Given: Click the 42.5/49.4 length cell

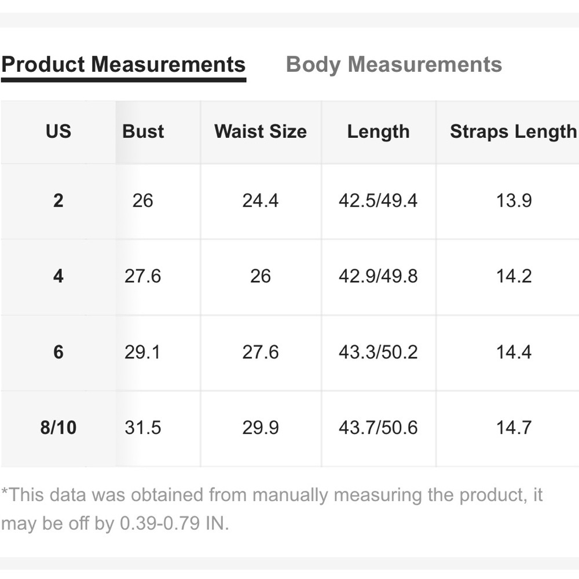Looking at the screenshot, I should click(x=378, y=201).
